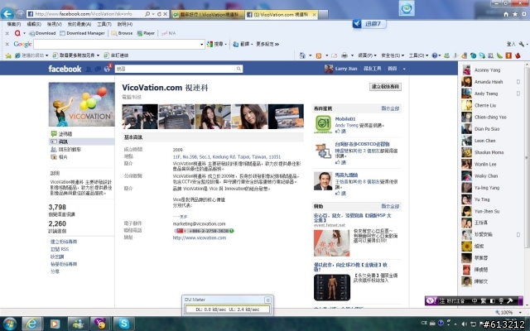The height and width of the screenshot is (331, 530).
Task: Click the volume speaker icon in system tray
Action: click(464, 324)
